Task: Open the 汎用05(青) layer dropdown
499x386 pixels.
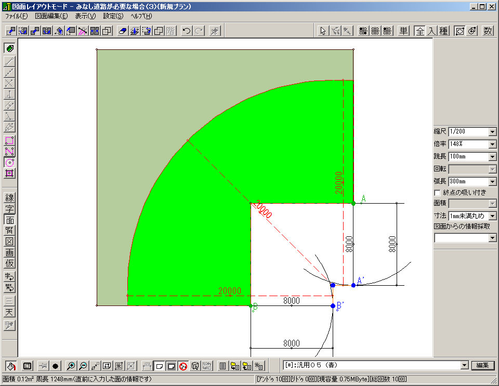Action: [465, 365]
